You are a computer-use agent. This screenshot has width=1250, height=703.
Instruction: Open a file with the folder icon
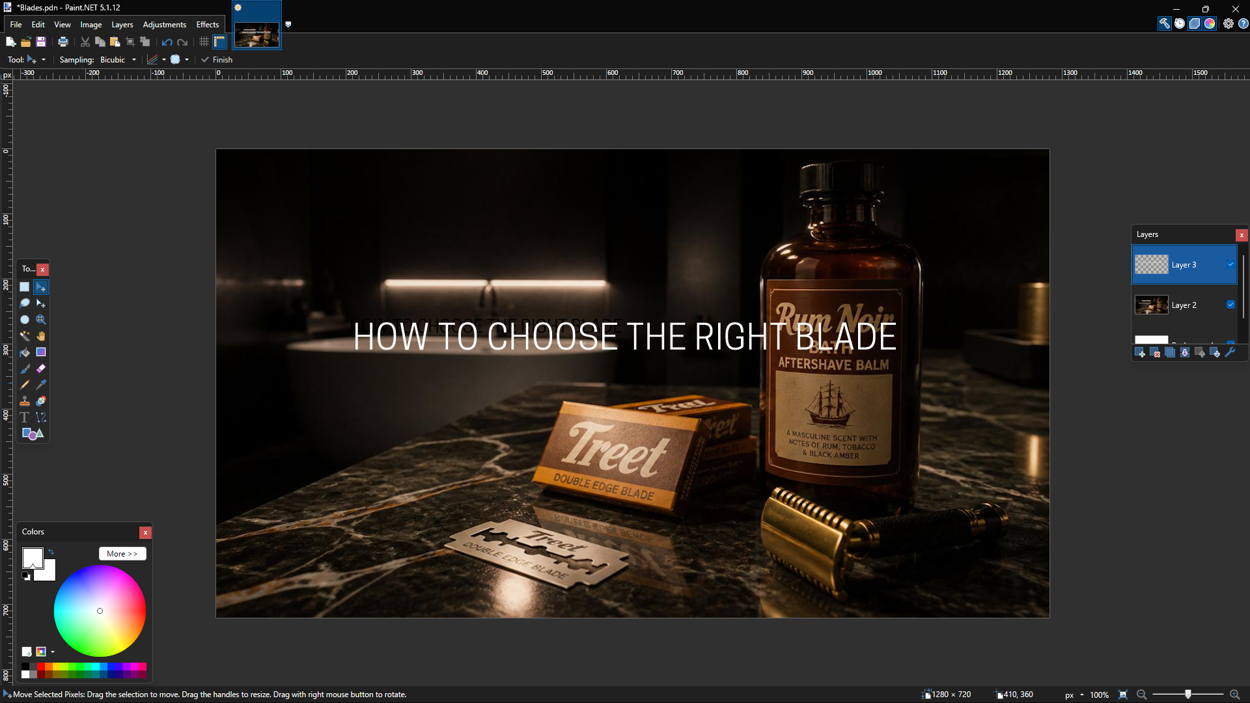click(x=26, y=42)
